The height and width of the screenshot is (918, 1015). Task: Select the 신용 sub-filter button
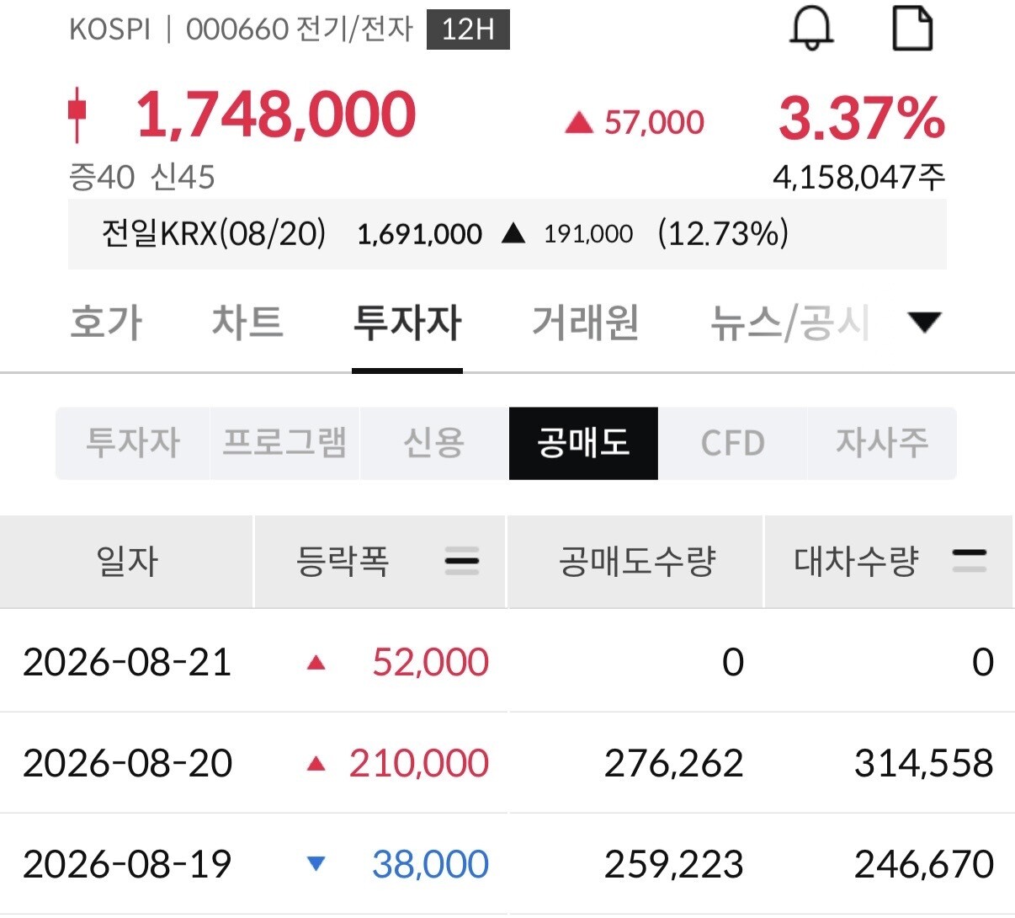pos(434,443)
